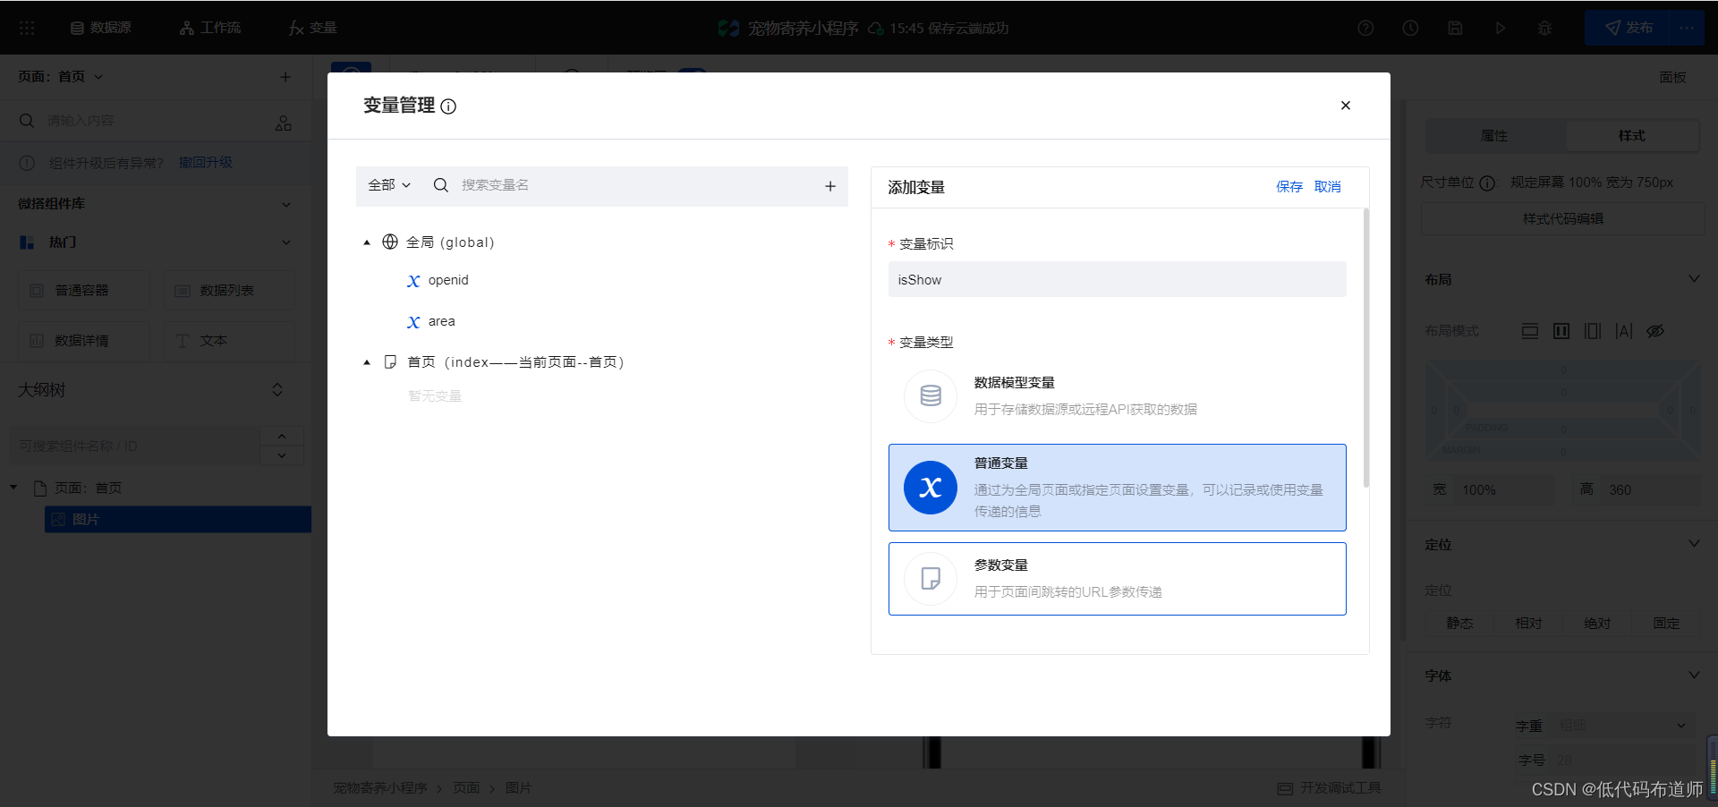Screen dimensions: 1718x807
Task: Open the 工作流 workflow menu
Action: (x=210, y=28)
